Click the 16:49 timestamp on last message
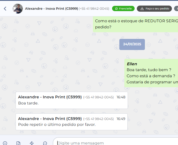Screen dimensions: 178x145 [x=121, y=119]
